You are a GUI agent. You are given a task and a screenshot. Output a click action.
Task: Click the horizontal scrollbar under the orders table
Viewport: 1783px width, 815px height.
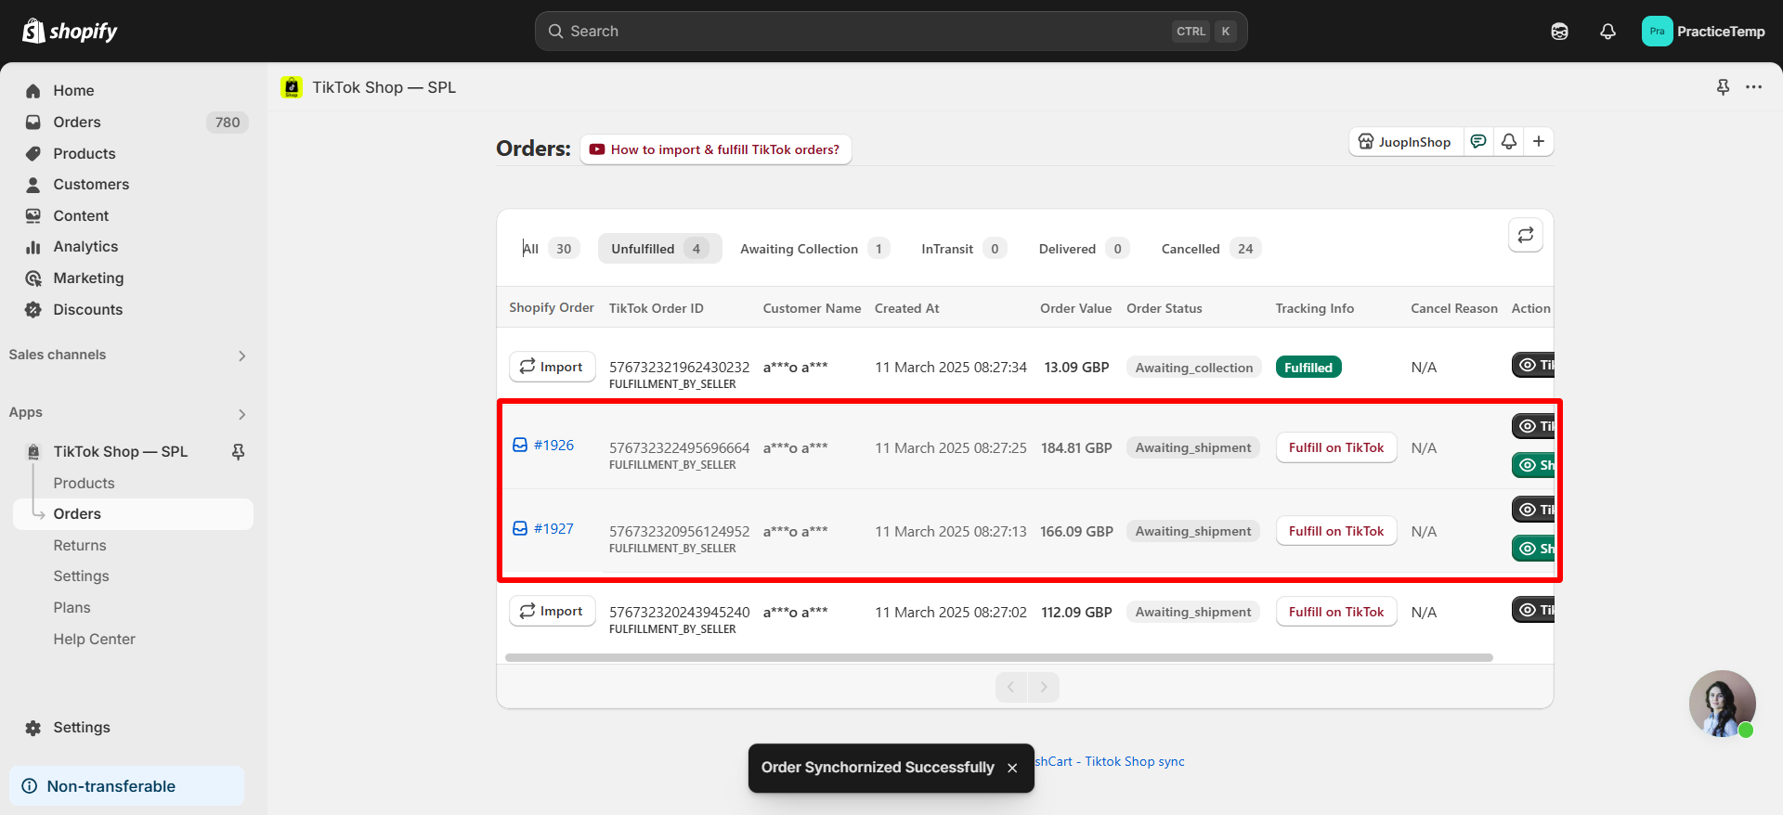[998, 658]
